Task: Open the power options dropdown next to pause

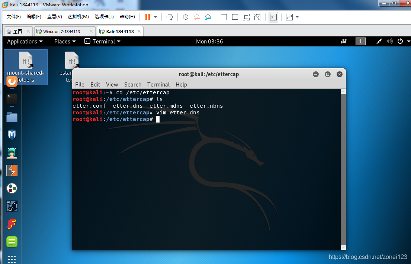Action: [x=155, y=17]
